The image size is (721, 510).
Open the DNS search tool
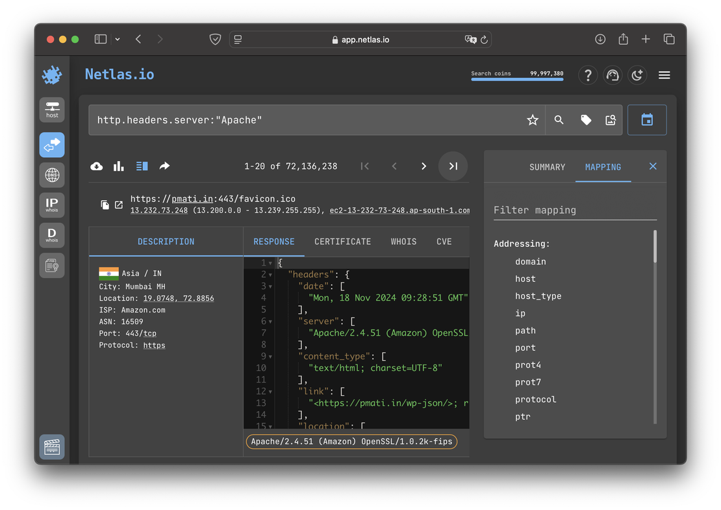point(51,175)
